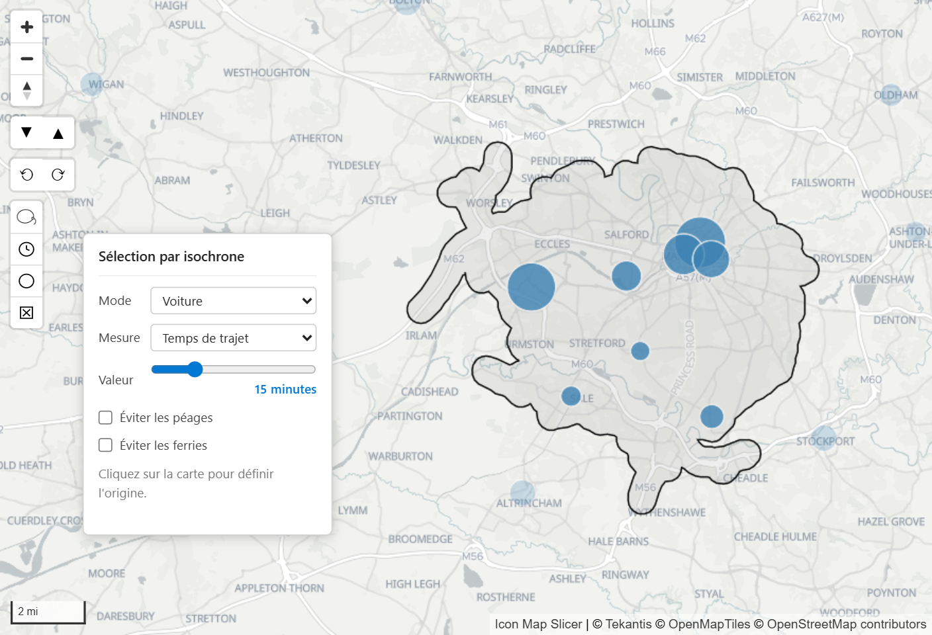This screenshot has width=932, height=635.
Task: Undo the last selection
Action: point(26,175)
